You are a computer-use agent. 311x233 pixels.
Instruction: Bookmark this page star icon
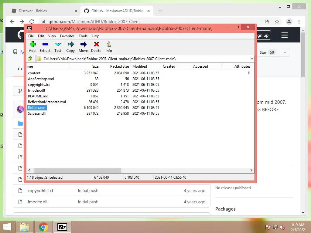click(277, 22)
